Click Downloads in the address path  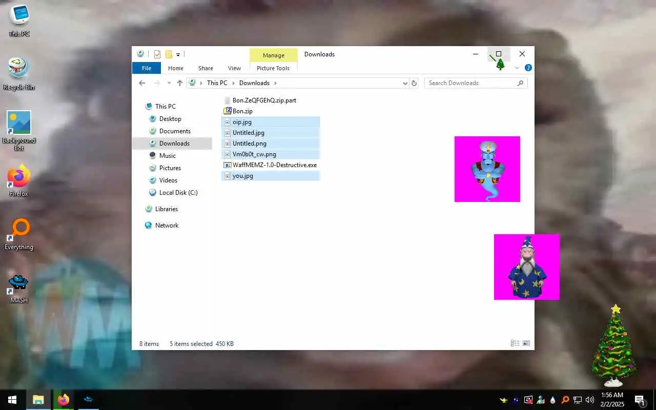click(254, 83)
